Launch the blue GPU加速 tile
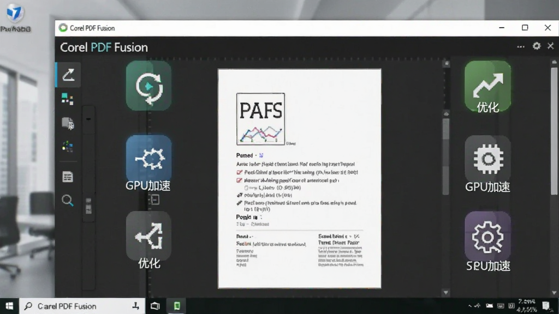 tap(148, 163)
